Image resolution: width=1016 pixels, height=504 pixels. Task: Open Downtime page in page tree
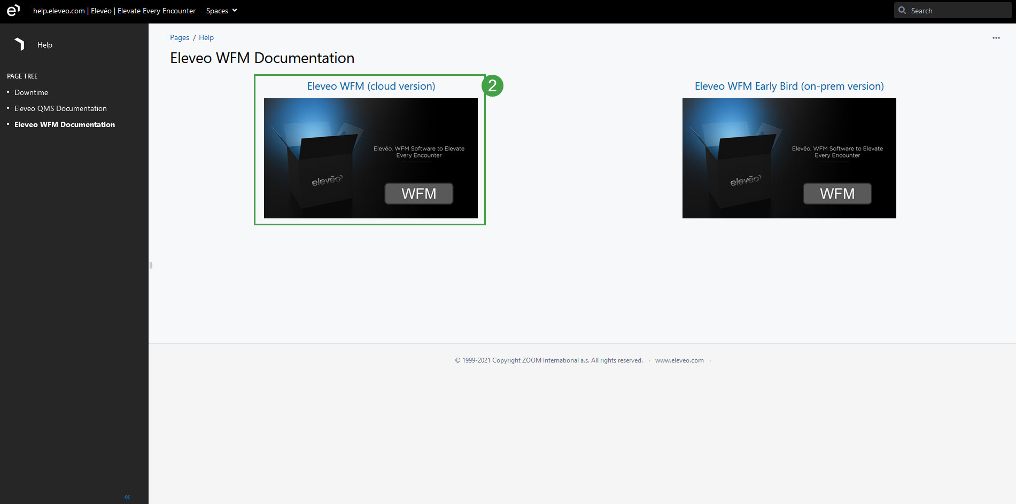[x=31, y=92]
